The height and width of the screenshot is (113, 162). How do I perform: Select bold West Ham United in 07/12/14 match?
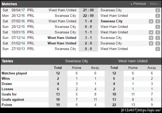click(x=62, y=38)
